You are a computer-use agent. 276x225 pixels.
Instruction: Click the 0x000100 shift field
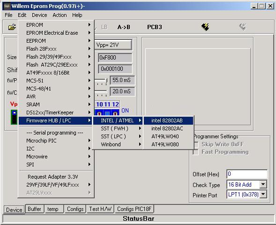115,69
